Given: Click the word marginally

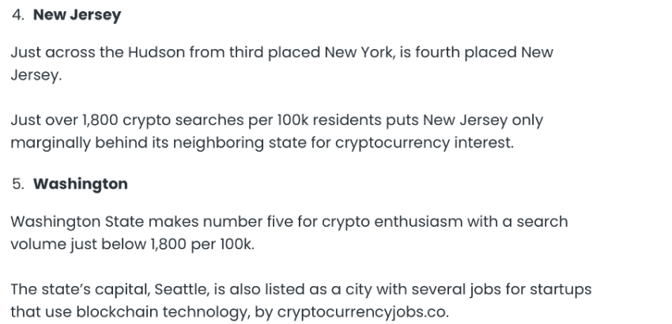Looking at the screenshot, I should click(x=50, y=143).
